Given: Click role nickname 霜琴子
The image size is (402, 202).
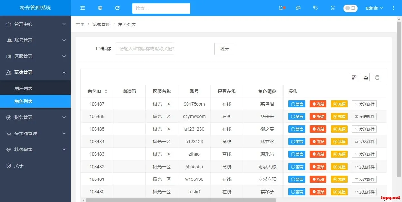Looking at the screenshot, I should pos(267,192).
